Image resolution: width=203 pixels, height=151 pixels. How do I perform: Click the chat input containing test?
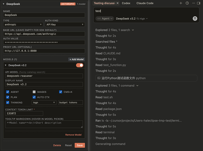(146, 11)
